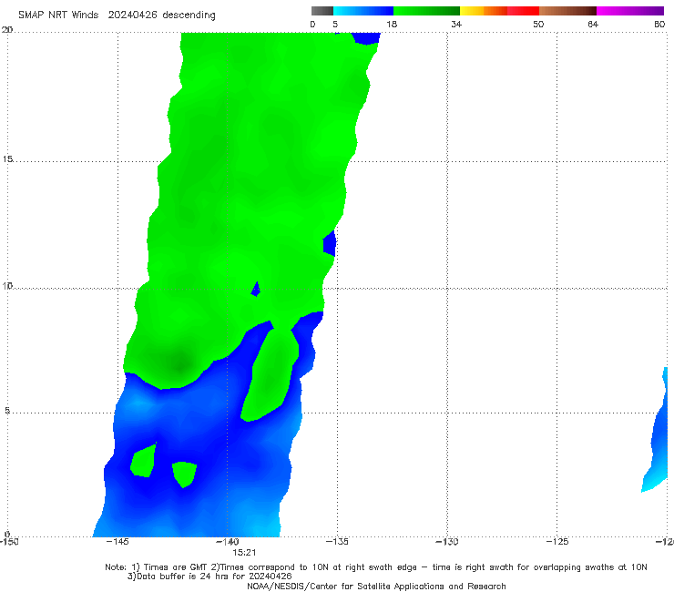Click the color bar label '34'
674x592 pixels.
[x=456, y=24]
